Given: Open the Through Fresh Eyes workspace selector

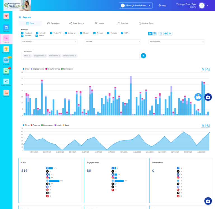Looking at the screenshot, I should (x=135, y=6).
